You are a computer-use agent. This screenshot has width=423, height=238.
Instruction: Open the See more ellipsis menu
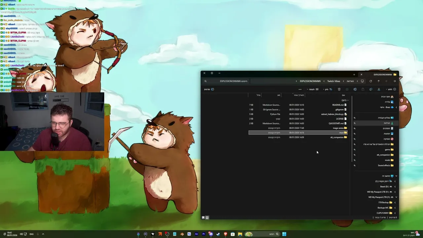pos(300,89)
